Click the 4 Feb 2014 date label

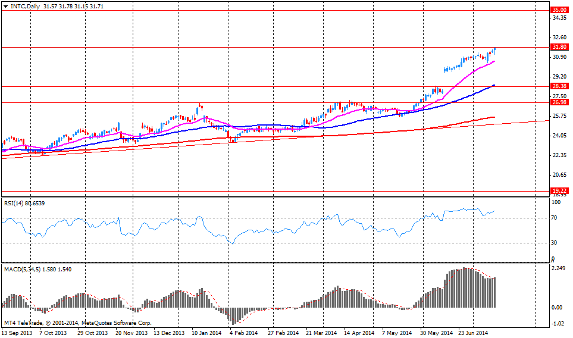(244, 333)
